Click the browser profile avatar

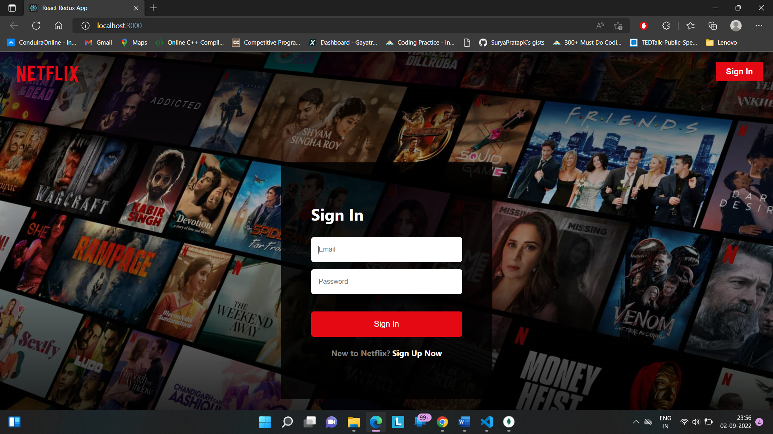(x=736, y=25)
